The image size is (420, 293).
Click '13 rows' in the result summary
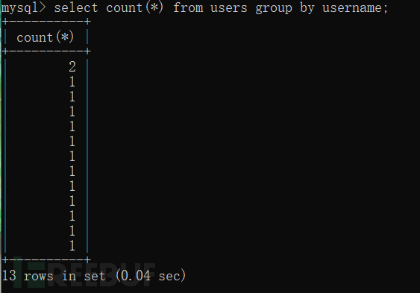pos(28,276)
